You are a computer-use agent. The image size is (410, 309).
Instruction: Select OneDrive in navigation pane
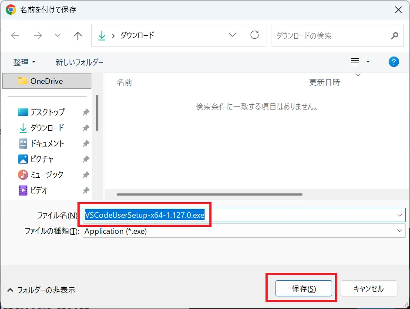tap(47, 81)
